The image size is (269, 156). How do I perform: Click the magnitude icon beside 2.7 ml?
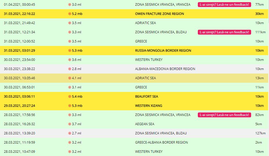pos(70,133)
